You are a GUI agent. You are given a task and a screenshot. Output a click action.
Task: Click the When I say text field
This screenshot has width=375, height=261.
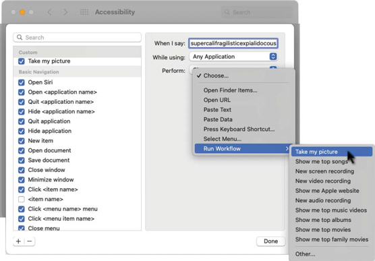pos(233,43)
